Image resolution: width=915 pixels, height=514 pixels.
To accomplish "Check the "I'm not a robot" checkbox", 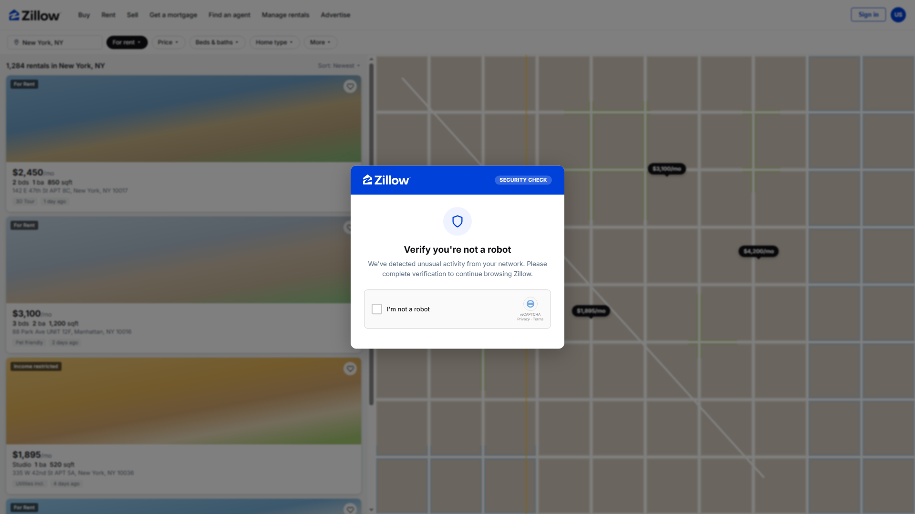I will [x=377, y=309].
